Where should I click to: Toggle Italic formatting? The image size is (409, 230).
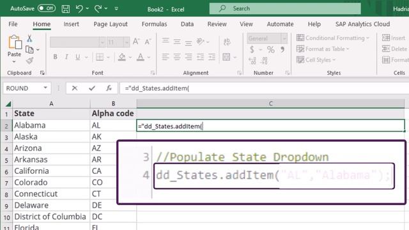66,57
